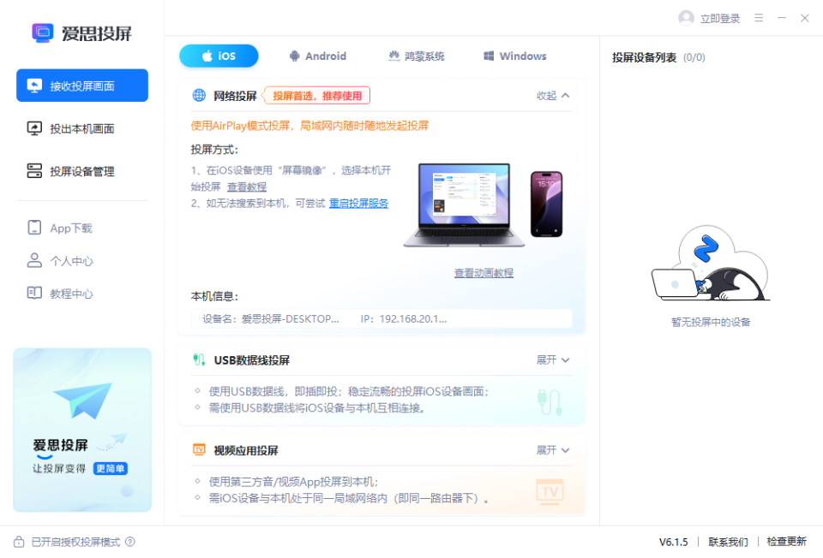Click the 爱思投屏 promo banner

(82, 430)
